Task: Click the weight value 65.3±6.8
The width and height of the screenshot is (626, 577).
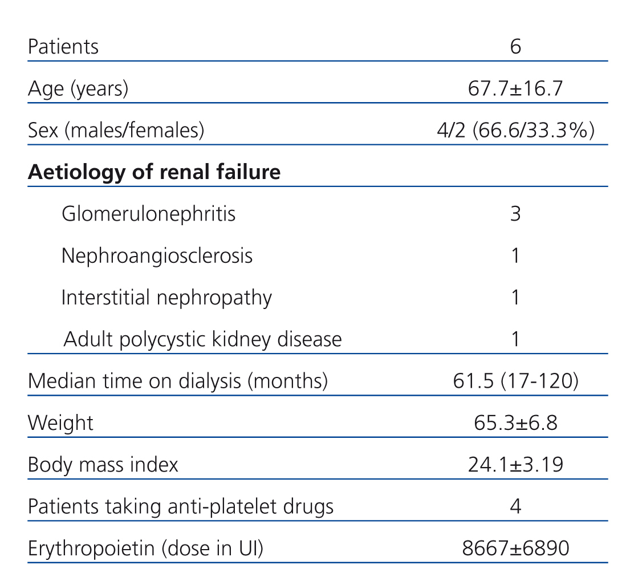Action: pyautogui.click(x=515, y=423)
